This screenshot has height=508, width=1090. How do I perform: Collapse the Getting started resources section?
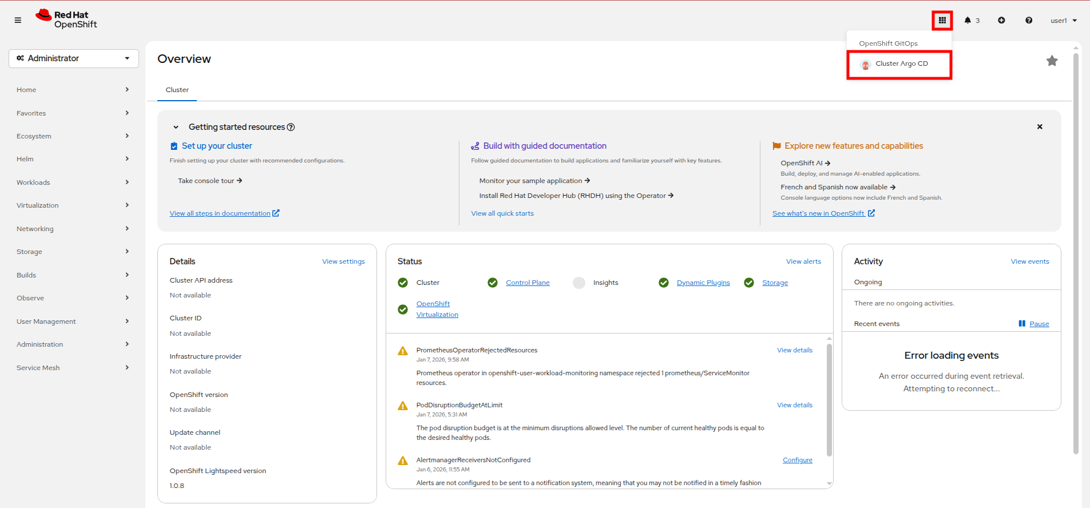pos(176,127)
